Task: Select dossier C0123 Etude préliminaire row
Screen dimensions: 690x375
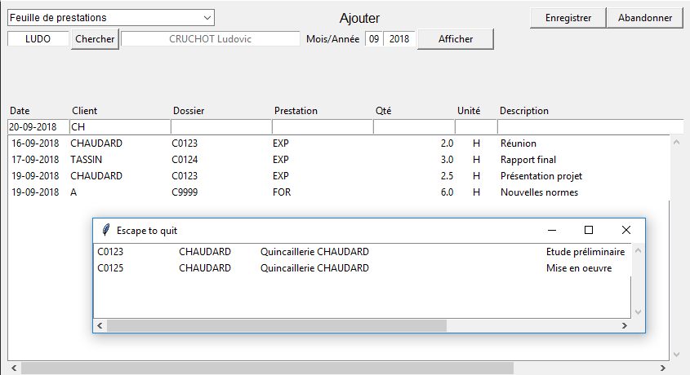Action: (x=359, y=252)
